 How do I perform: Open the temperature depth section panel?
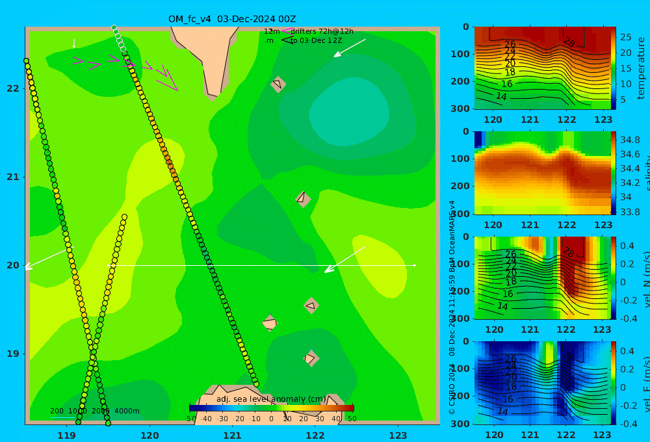542,68
